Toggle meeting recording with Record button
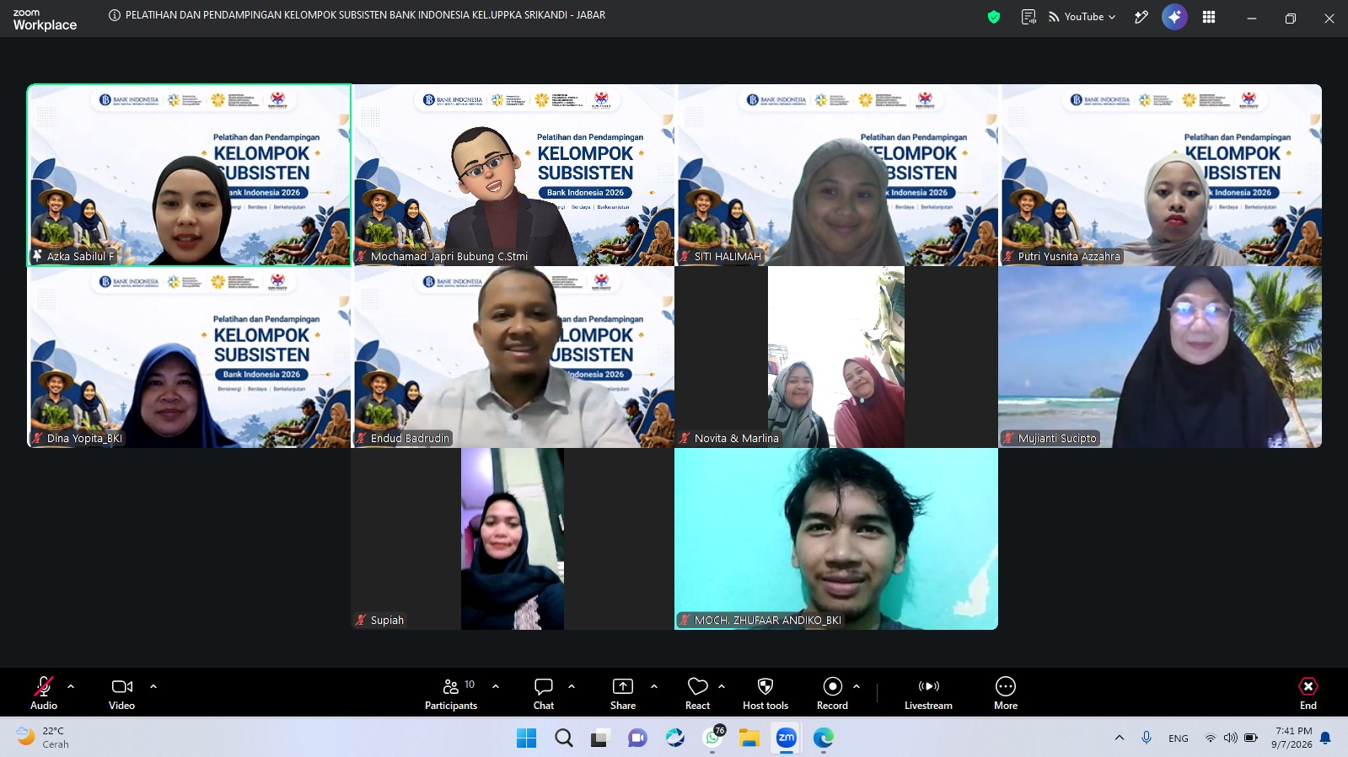 pyautogui.click(x=832, y=693)
